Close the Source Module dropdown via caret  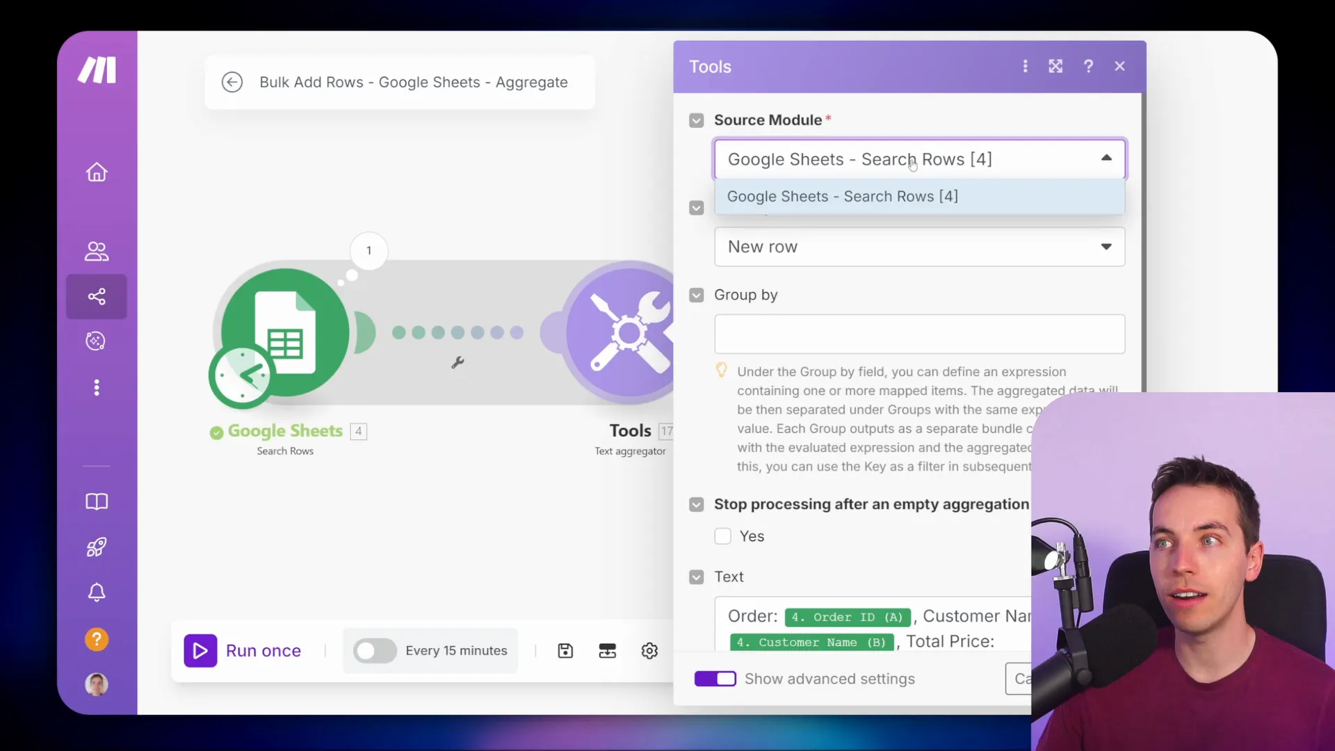[1106, 159]
